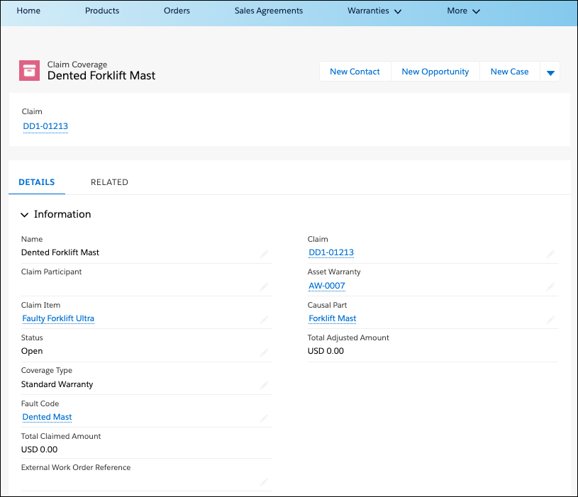578x497 pixels.
Task: Open the AW-0007 asset warranty link
Action: 326,286
